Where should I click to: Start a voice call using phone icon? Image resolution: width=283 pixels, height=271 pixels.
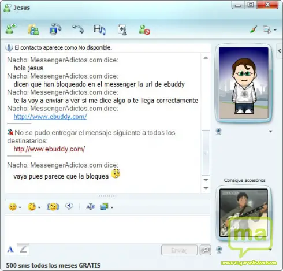78,29
